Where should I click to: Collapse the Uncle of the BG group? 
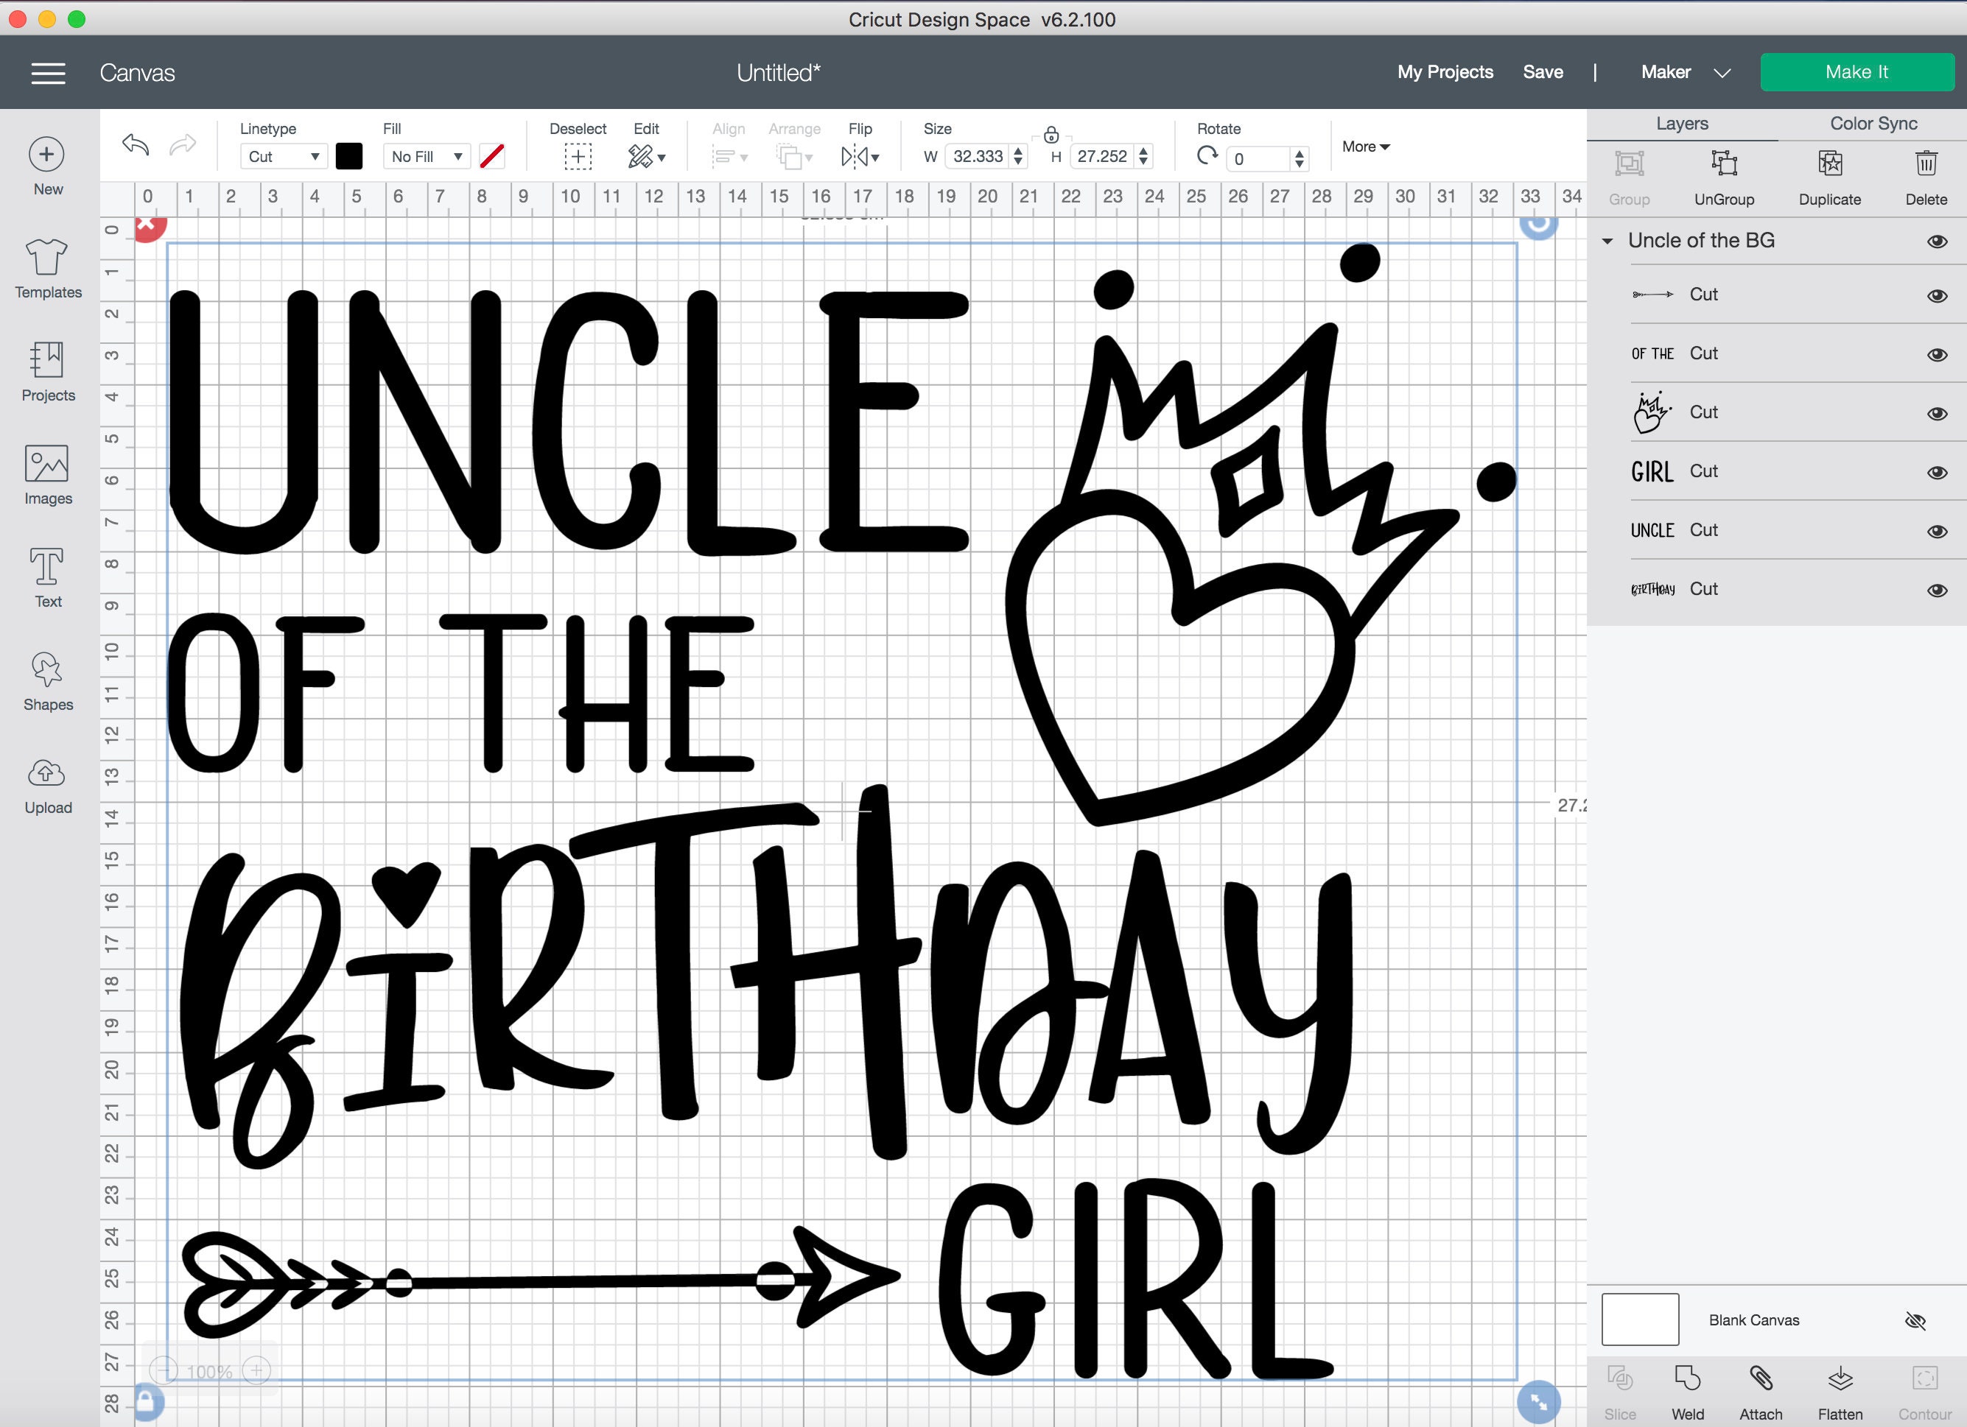[1608, 240]
